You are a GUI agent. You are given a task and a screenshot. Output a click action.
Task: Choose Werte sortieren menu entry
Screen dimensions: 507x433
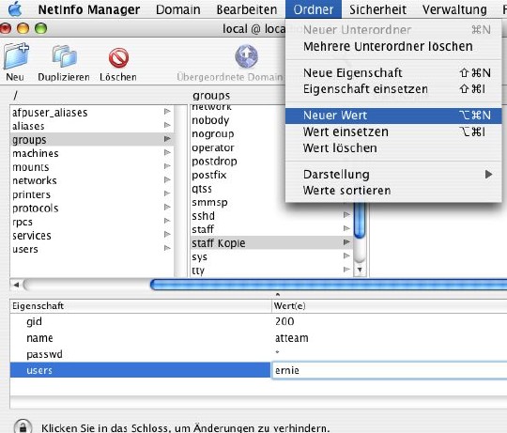[393, 191]
